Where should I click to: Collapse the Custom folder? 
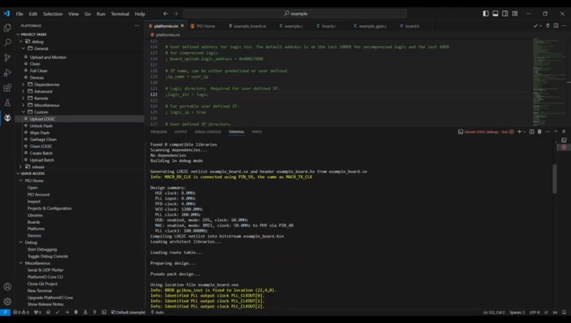[x=23, y=112]
